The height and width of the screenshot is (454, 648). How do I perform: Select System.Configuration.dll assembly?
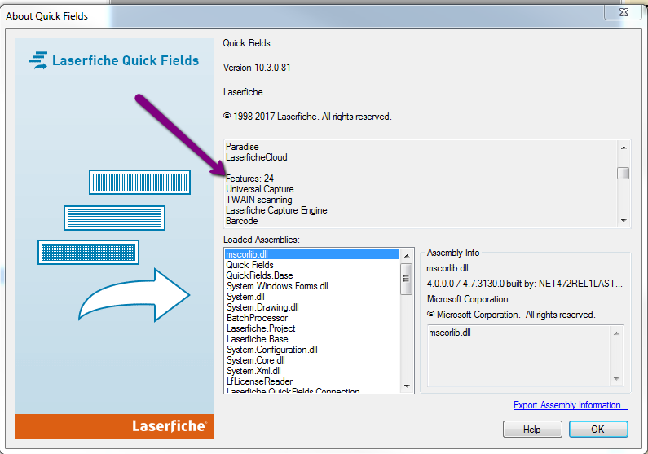point(312,350)
